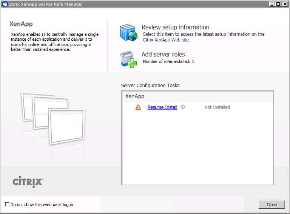The height and width of the screenshot is (214, 290).
Task: Select Review setup information heading
Action: pyautogui.click(x=175, y=27)
